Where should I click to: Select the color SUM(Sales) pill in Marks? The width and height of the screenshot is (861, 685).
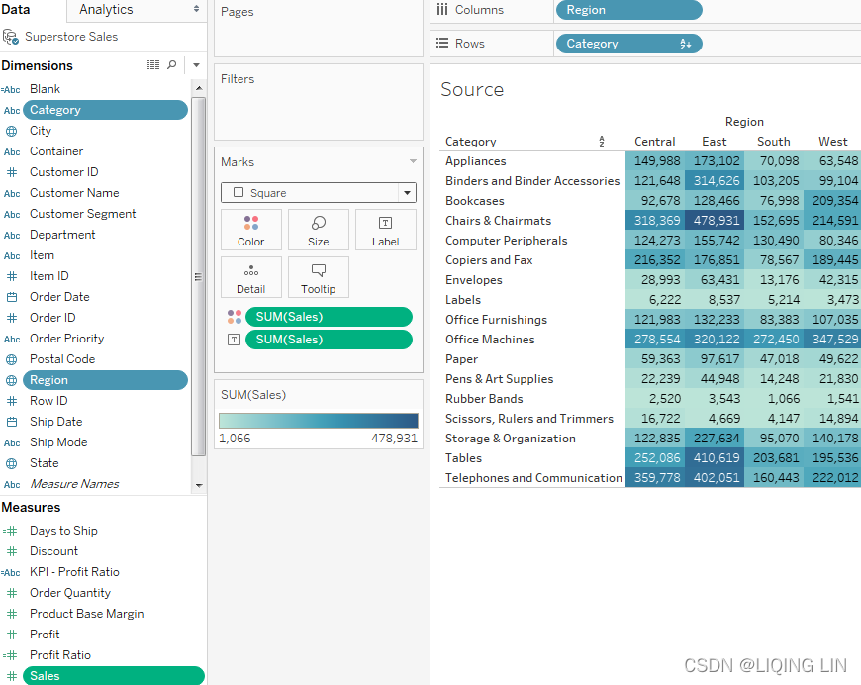[x=329, y=317]
